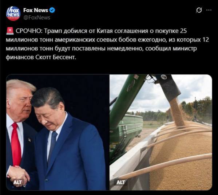This screenshot has height=195, width=218.
Task: Open the soybean harvest truck photo
Action: (x=161, y=132)
